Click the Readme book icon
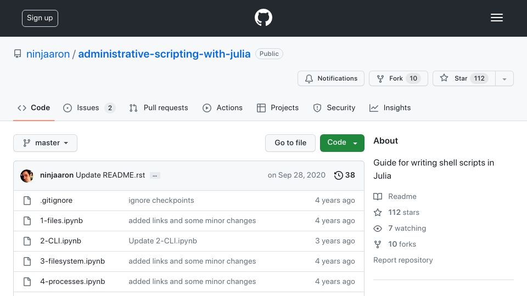Viewport: 527px width, 296px height. 378,197
